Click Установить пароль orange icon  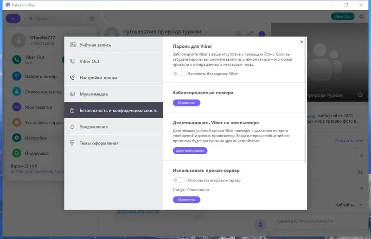point(17,122)
